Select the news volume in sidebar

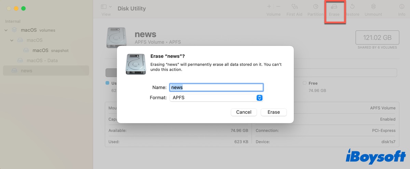click(x=26, y=71)
